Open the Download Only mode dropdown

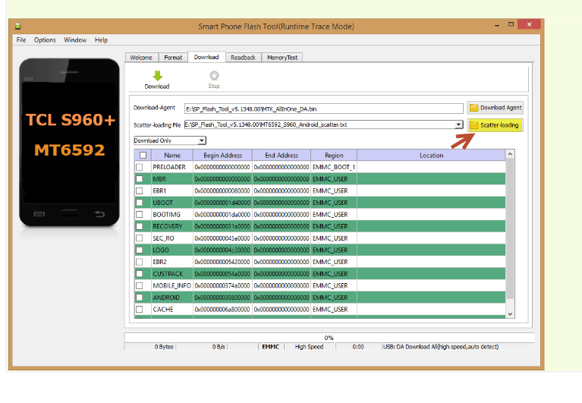(170, 140)
